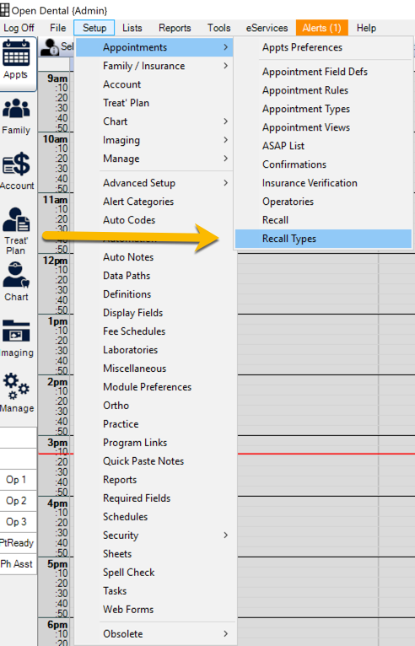Viewport: 415px width, 646px height.
Task: Open the File menu
Action: pos(57,28)
